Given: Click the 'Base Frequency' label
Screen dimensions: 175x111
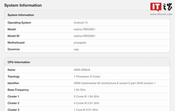Looking at the screenshot, I should pos(18,90).
